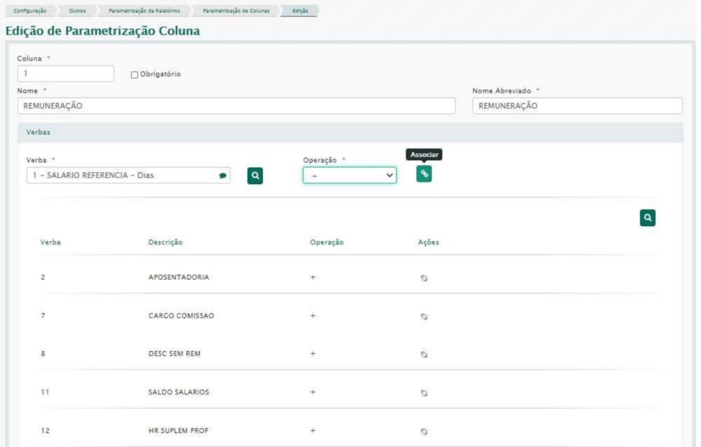The width and height of the screenshot is (701, 447).
Task: Select the Outros breadcrumb item
Action: (x=77, y=11)
